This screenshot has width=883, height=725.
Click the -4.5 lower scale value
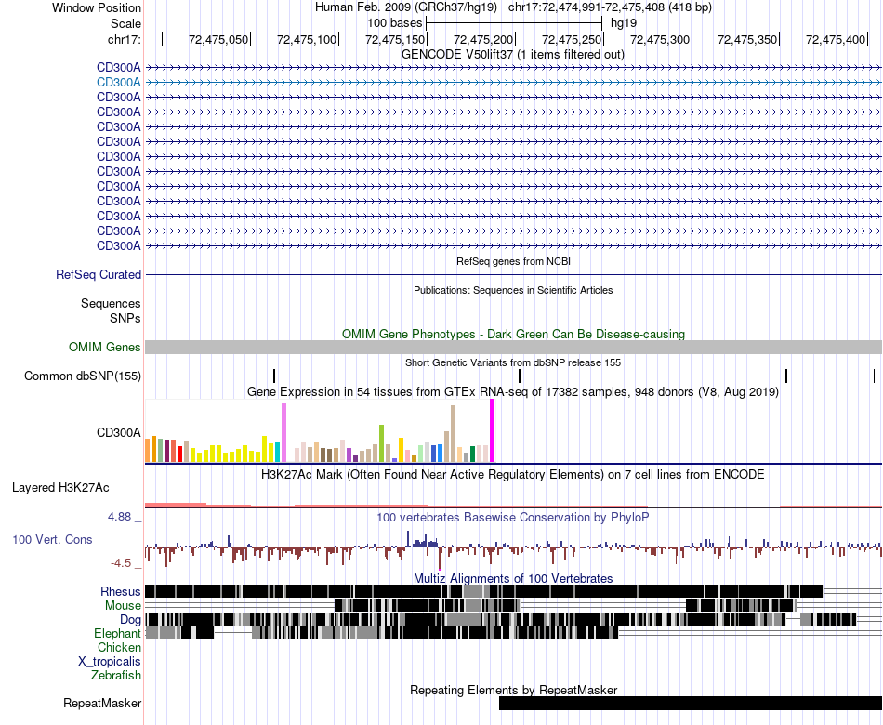121,563
